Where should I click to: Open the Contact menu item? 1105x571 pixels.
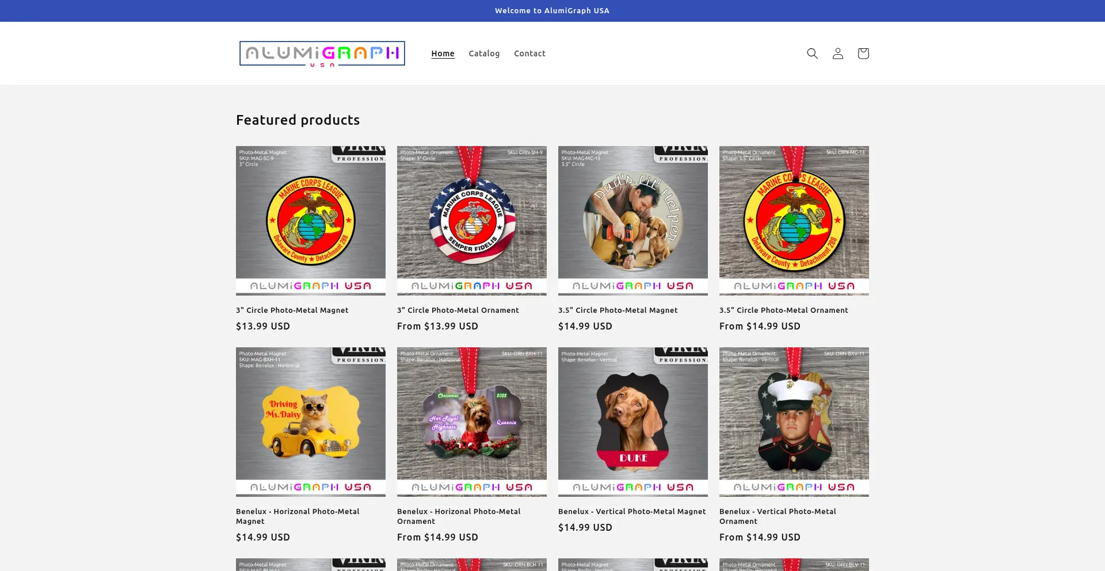529,53
